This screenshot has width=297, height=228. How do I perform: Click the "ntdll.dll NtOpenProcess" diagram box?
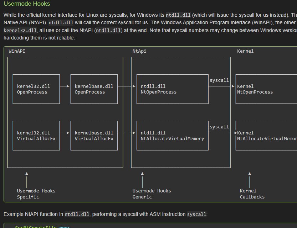point(172,89)
